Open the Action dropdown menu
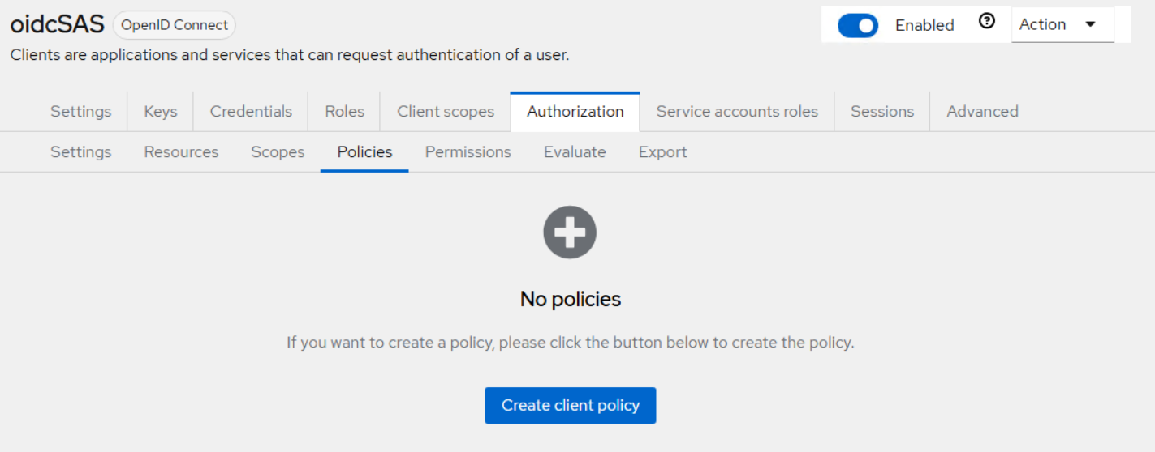Viewport: 1155px width, 452px height. click(1062, 24)
